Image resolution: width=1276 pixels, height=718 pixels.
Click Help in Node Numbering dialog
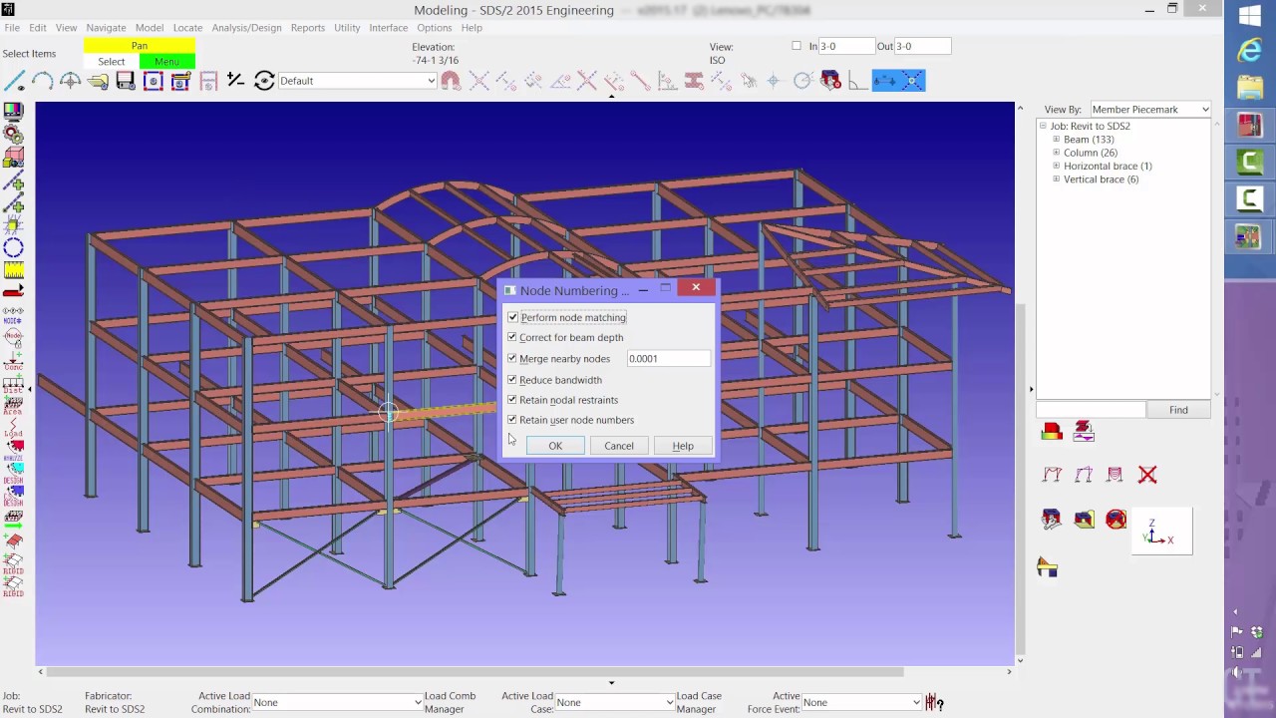point(683,446)
